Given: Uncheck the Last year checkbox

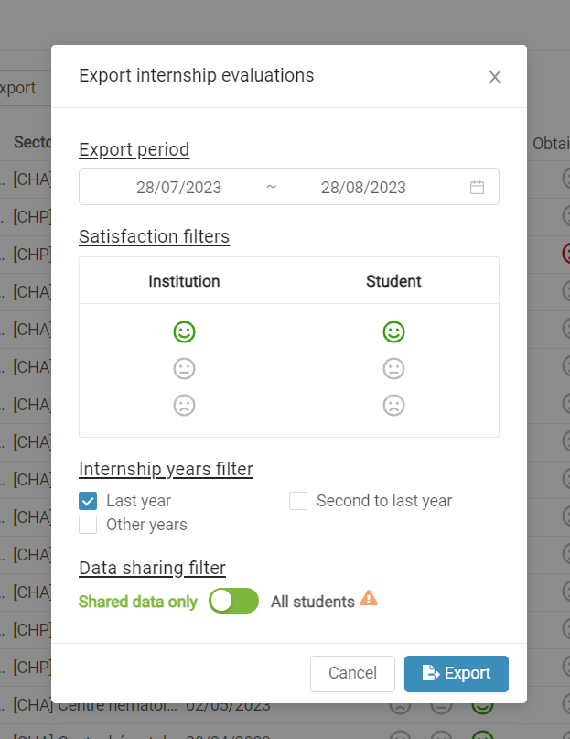Looking at the screenshot, I should tap(88, 501).
